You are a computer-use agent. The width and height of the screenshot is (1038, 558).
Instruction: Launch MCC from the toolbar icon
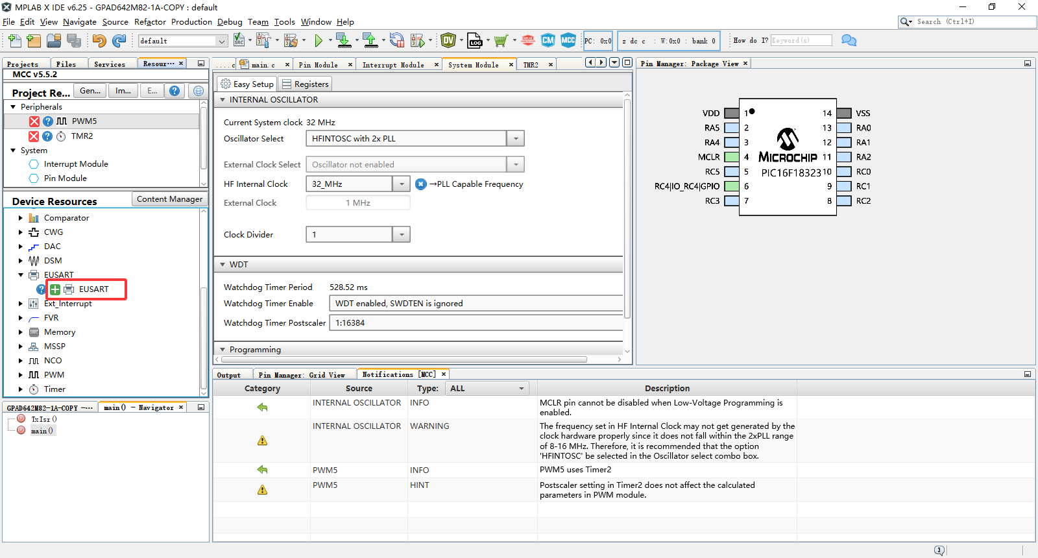pyautogui.click(x=568, y=41)
